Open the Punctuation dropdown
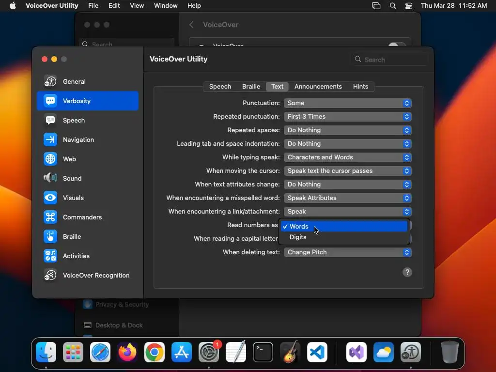Image resolution: width=496 pixels, height=372 pixels. tap(347, 103)
